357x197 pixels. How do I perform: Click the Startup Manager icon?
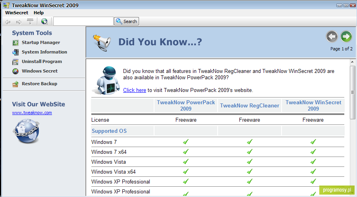point(15,43)
